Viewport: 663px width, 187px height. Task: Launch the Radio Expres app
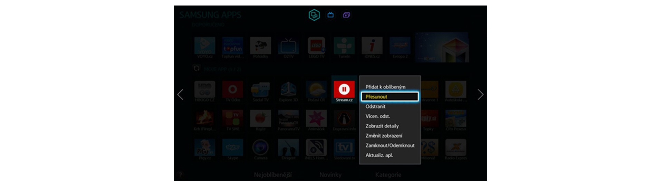click(456, 149)
